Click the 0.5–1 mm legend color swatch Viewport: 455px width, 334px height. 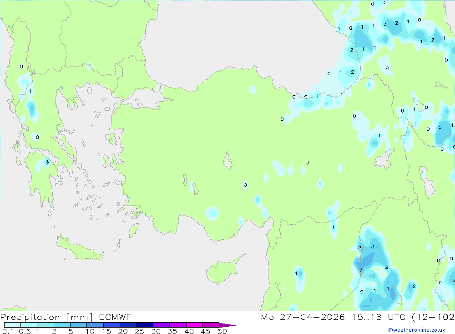point(29,325)
